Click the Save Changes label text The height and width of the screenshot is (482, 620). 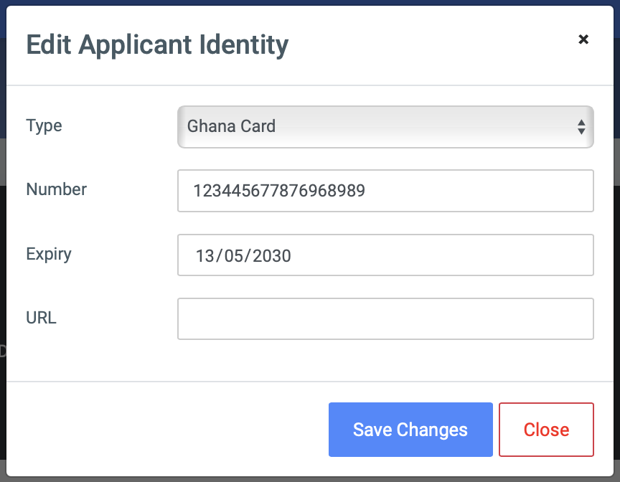[410, 430]
